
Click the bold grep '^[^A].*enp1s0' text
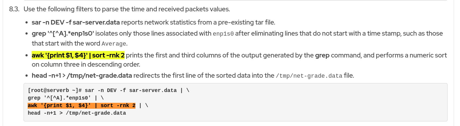(63, 33)
